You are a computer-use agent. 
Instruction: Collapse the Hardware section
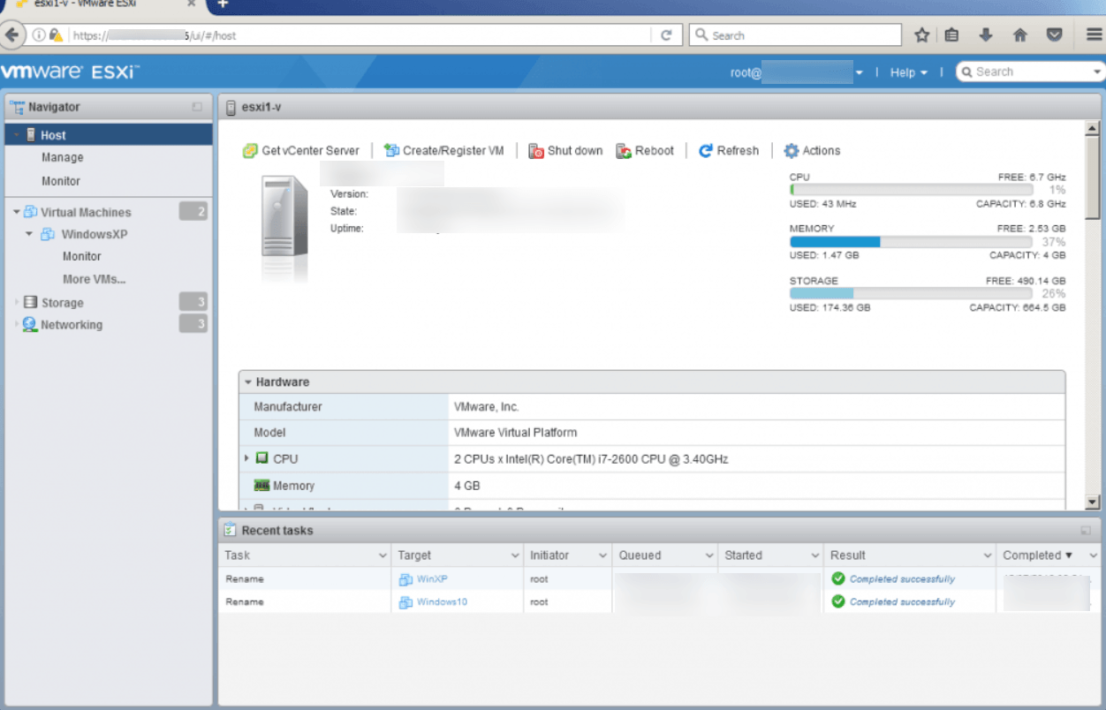click(x=249, y=382)
